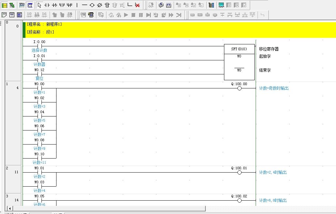Screen dimensions: 336x214
Task: Select the SFT(010) shift register block
Action: tap(239, 62)
